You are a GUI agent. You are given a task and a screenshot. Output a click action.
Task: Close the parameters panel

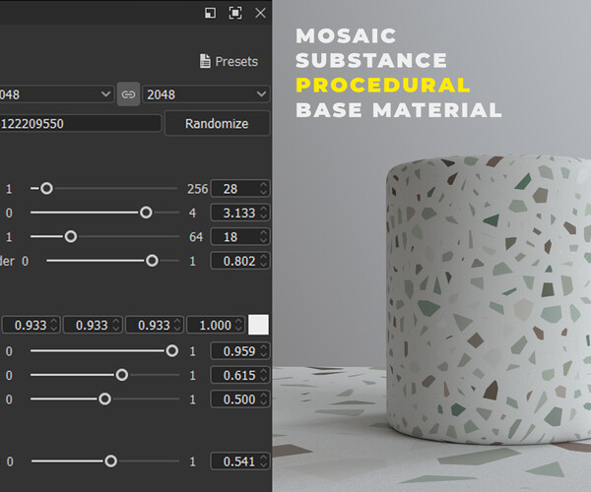click(x=260, y=13)
